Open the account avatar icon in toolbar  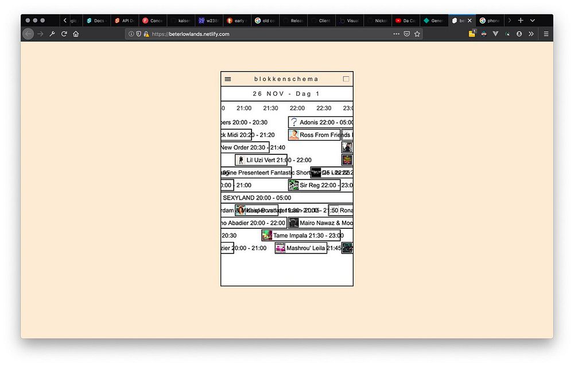click(519, 34)
